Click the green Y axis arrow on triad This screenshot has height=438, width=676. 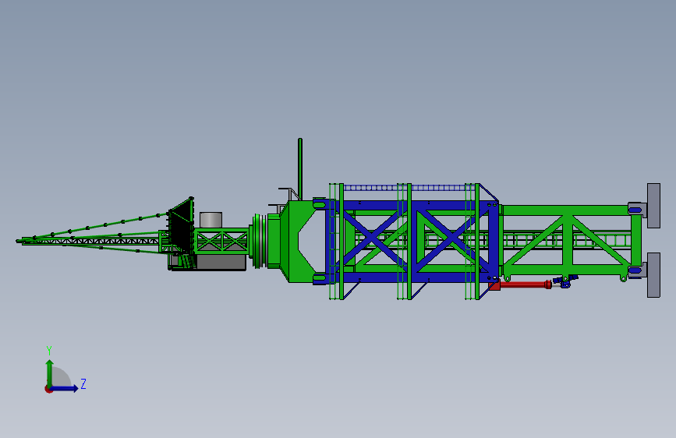pos(50,373)
